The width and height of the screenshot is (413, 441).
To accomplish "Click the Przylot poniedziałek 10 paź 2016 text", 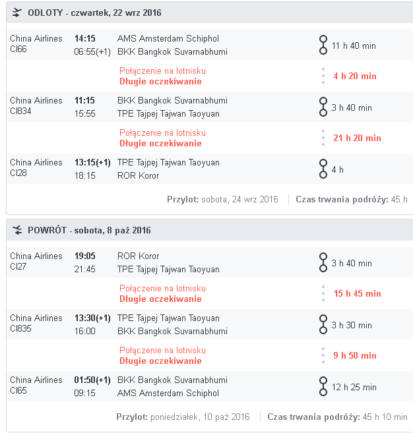I will [183, 417].
